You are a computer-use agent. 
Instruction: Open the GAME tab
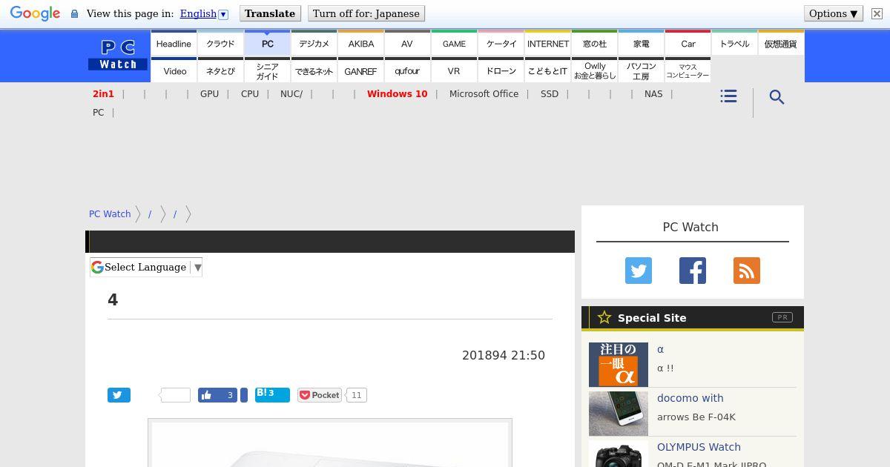click(454, 44)
